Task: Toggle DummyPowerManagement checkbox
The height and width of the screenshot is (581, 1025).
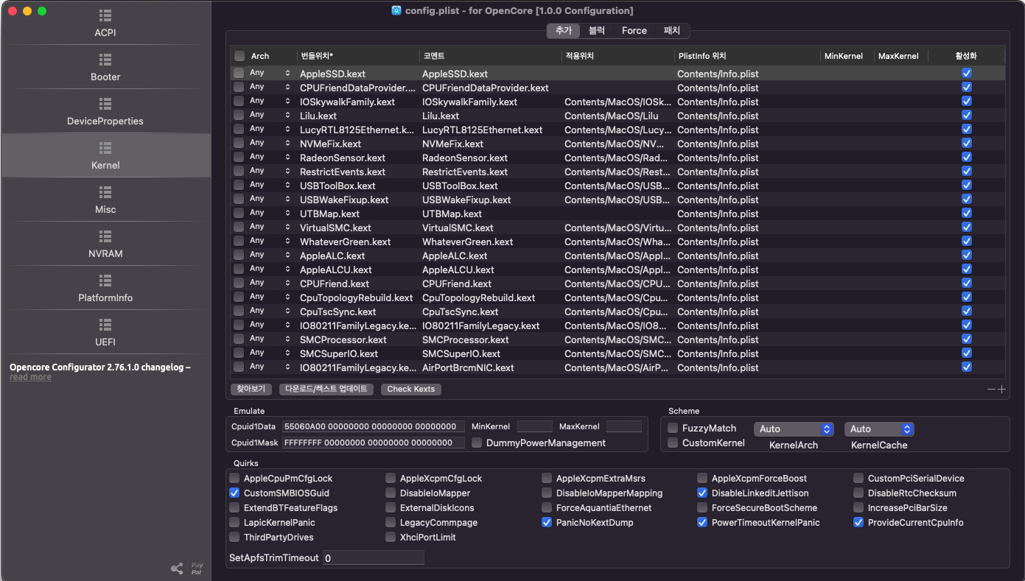Action: pyautogui.click(x=477, y=443)
